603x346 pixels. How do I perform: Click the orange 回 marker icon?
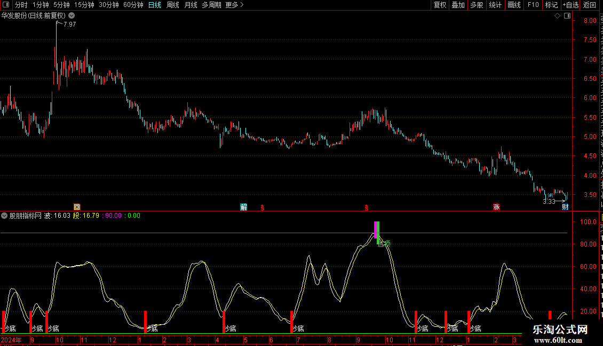click(77, 207)
